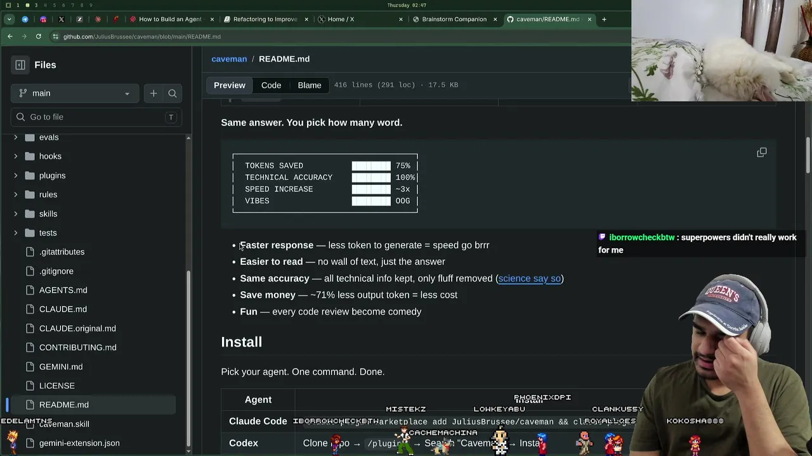Open the pinned X tab

tap(62, 19)
